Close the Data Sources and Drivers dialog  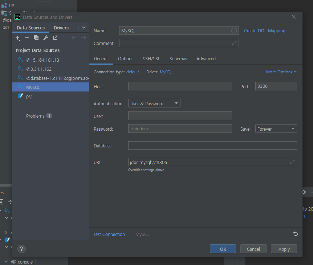294,17
